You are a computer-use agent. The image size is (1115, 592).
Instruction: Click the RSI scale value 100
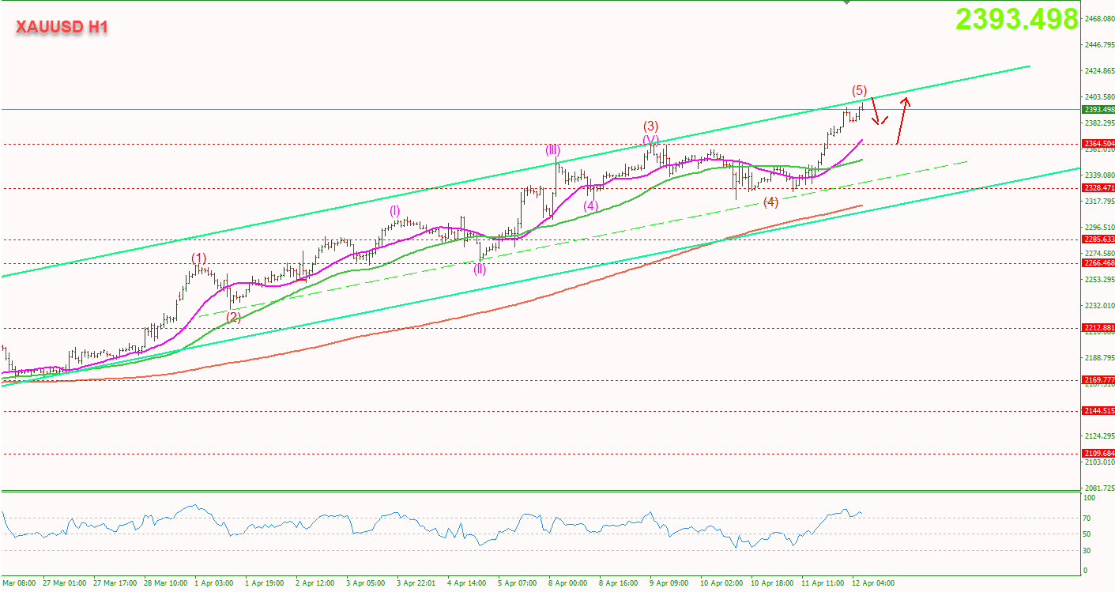(x=1090, y=498)
